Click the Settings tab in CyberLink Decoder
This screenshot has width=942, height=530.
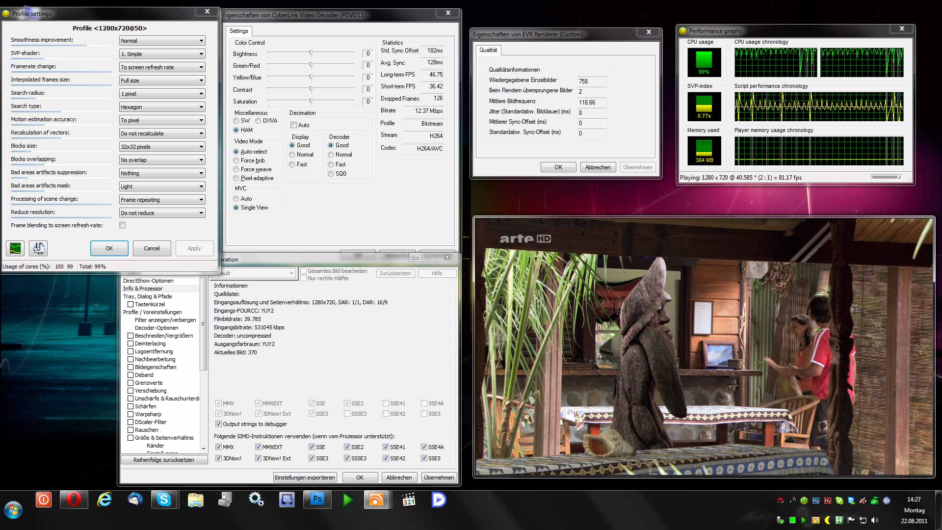coord(239,31)
